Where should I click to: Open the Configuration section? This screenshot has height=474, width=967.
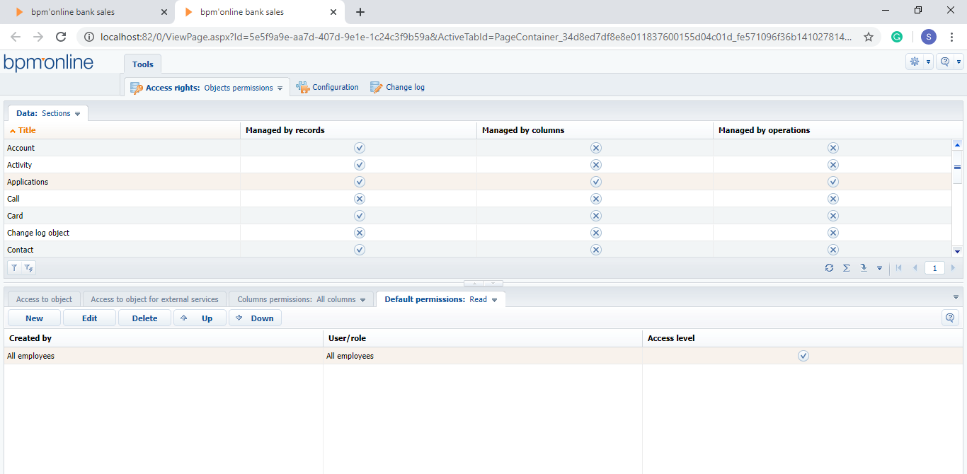point(328,87)
